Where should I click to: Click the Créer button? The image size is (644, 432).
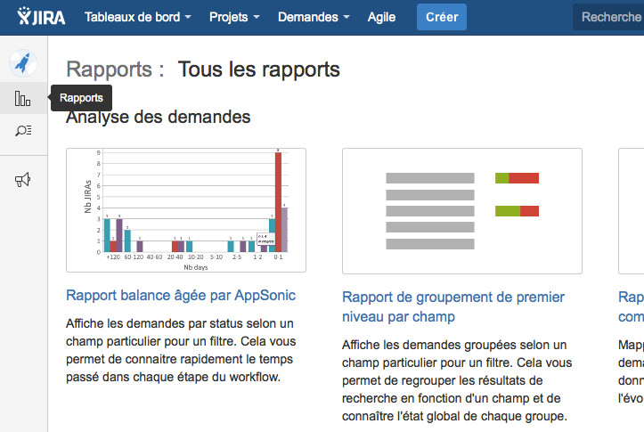[x=442, y=17]
